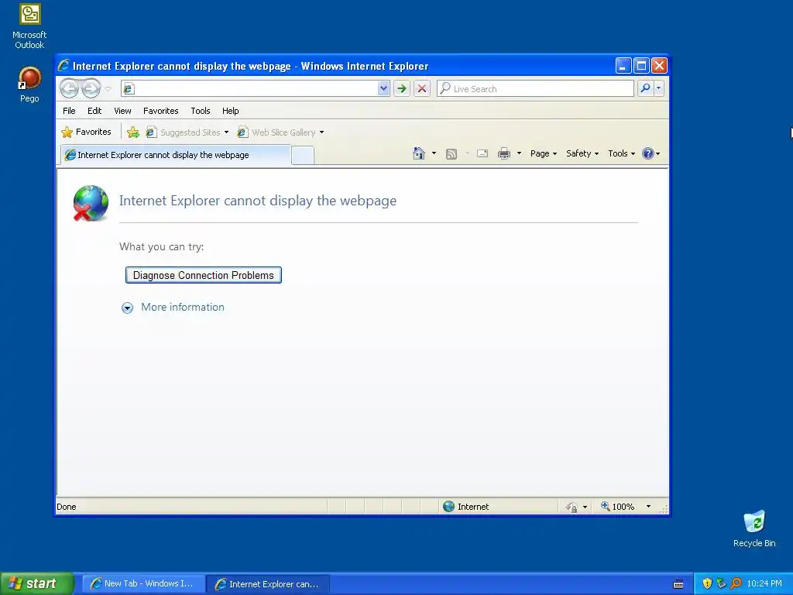
Task: Click the error globe with red X
Action: (91, 203)
